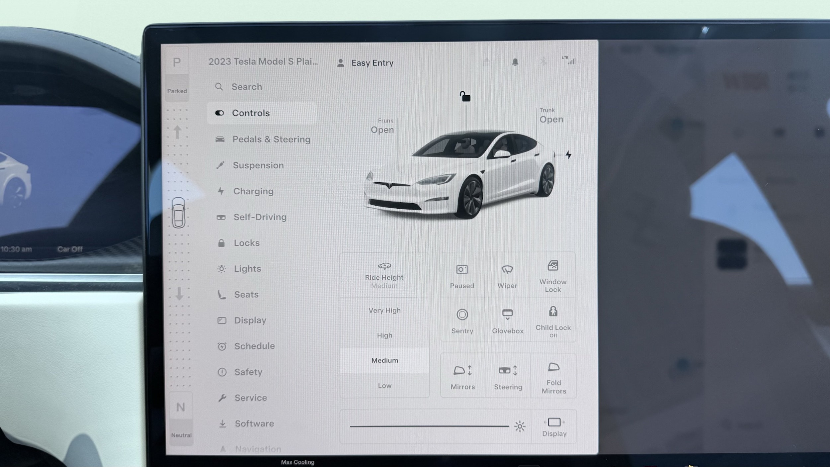Select High ride height
830x467 pixels.
384,335
